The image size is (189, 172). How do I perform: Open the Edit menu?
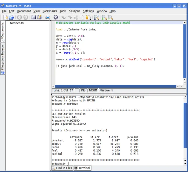coord(12,11)
